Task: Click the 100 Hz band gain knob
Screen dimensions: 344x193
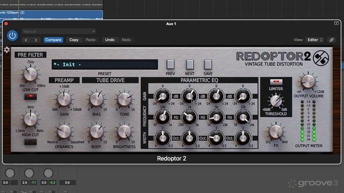Action: point(162,96)
